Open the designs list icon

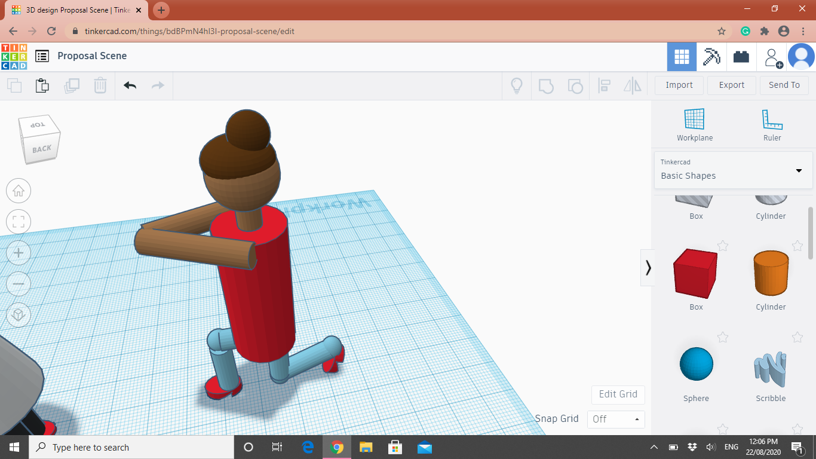click(42, 56)
